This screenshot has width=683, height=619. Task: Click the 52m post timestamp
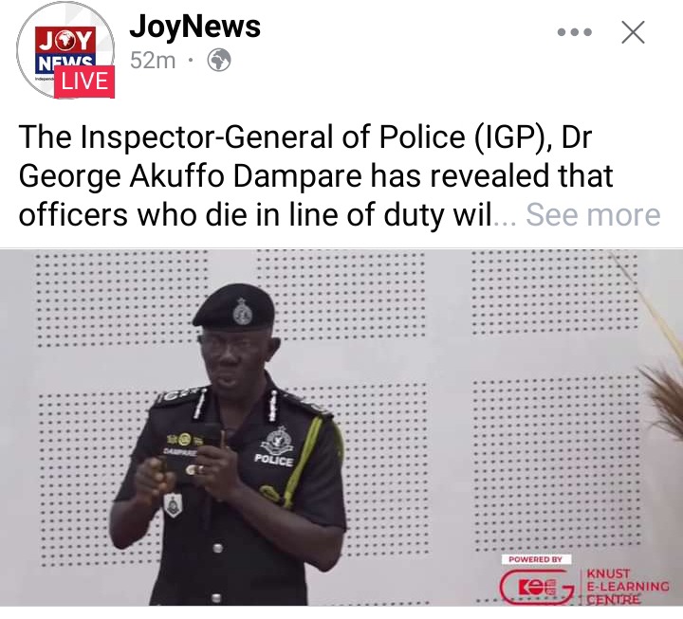click(x=153, y=60)
